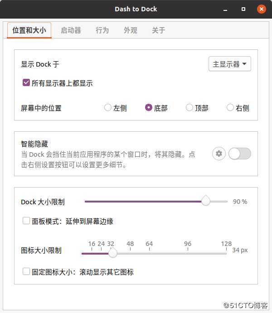
Task: Close the Dash to Dock window
Action: [262, 9]
